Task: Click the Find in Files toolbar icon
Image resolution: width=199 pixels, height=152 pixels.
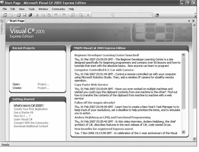Action: [x=157, y=15]
